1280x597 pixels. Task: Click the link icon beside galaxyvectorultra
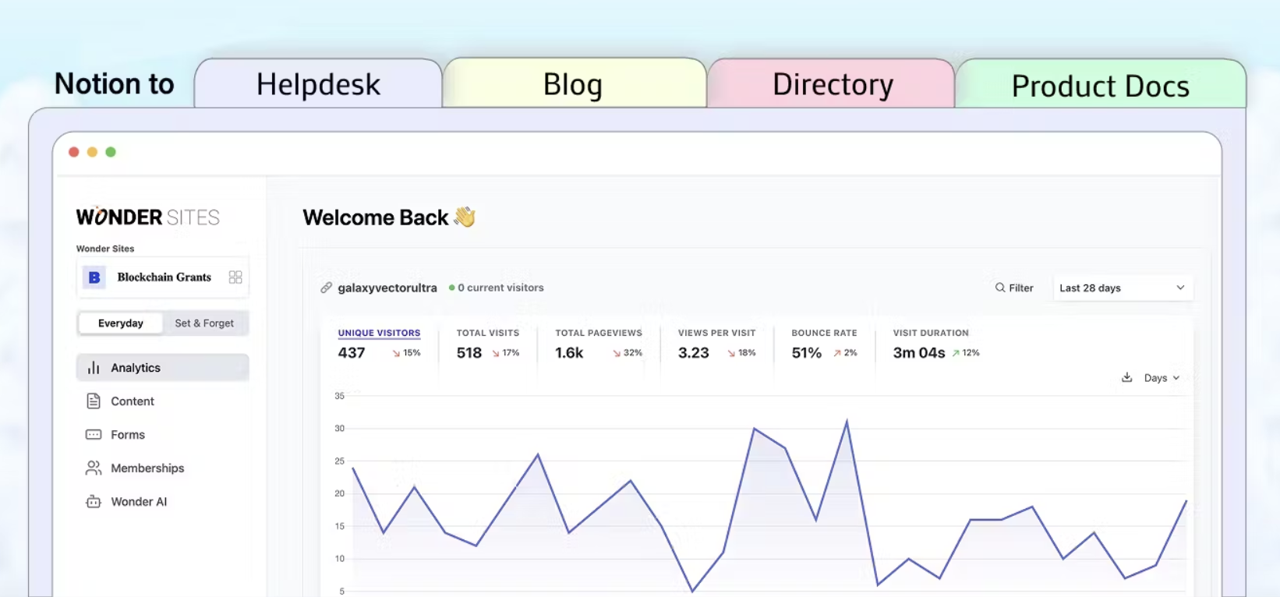pyautogui.click(x=327, y=288)
